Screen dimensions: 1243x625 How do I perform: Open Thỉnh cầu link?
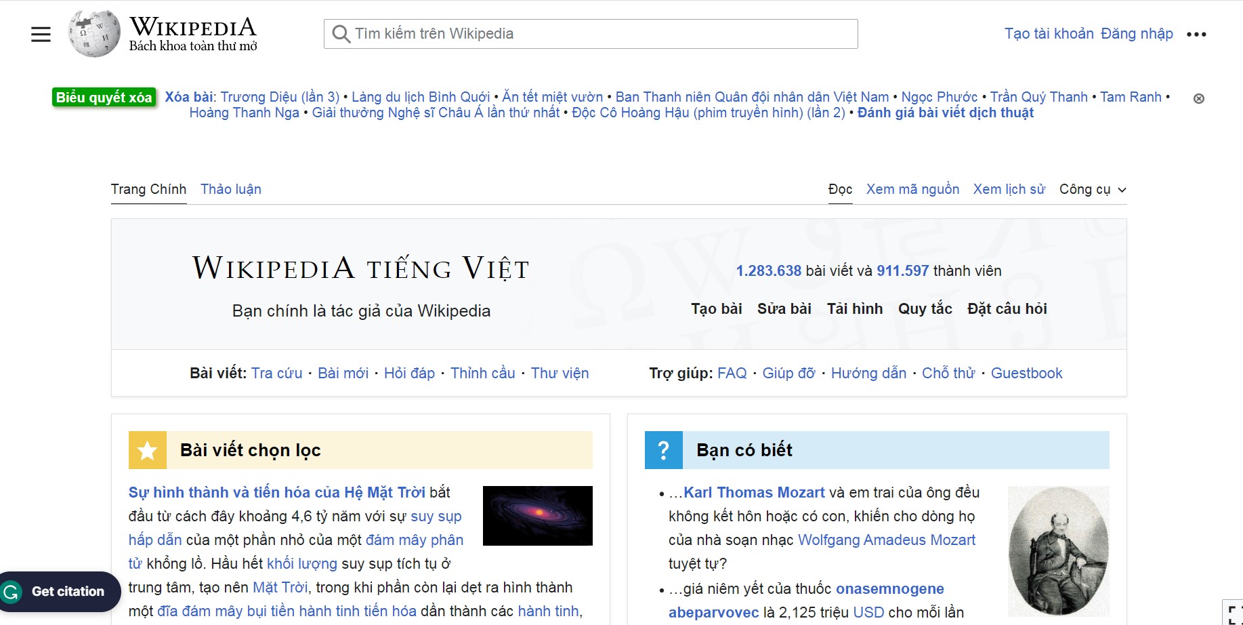[x=483, y=373]
